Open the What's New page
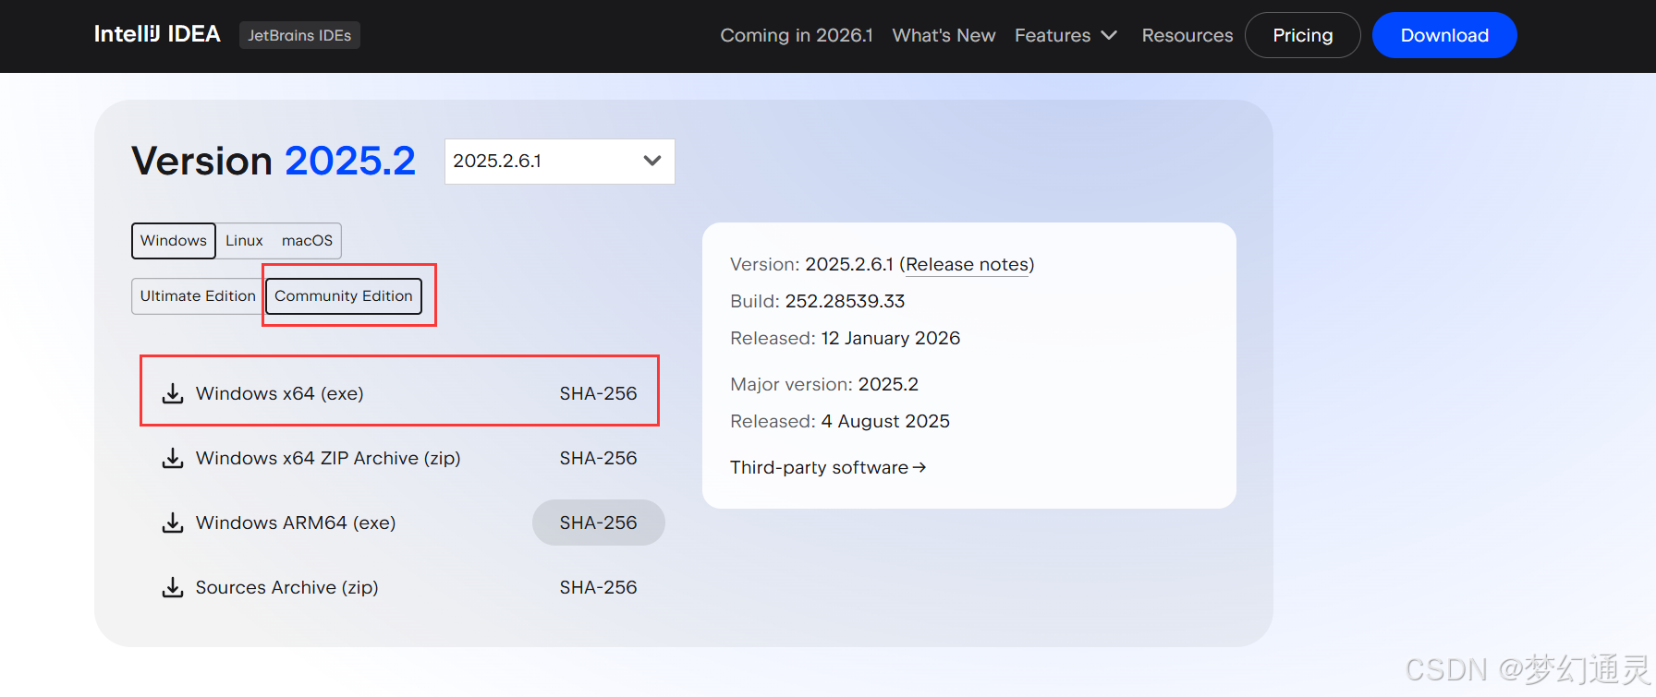The image size is (1656, 697). pyautogui.click(x=944, y=35)
